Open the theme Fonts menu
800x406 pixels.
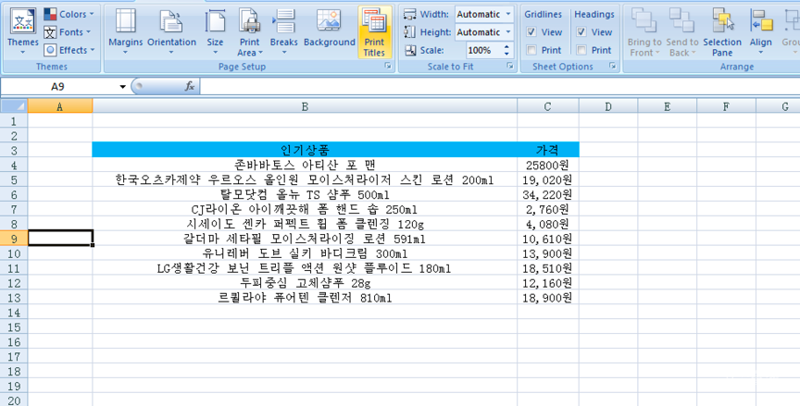point(68,32)
